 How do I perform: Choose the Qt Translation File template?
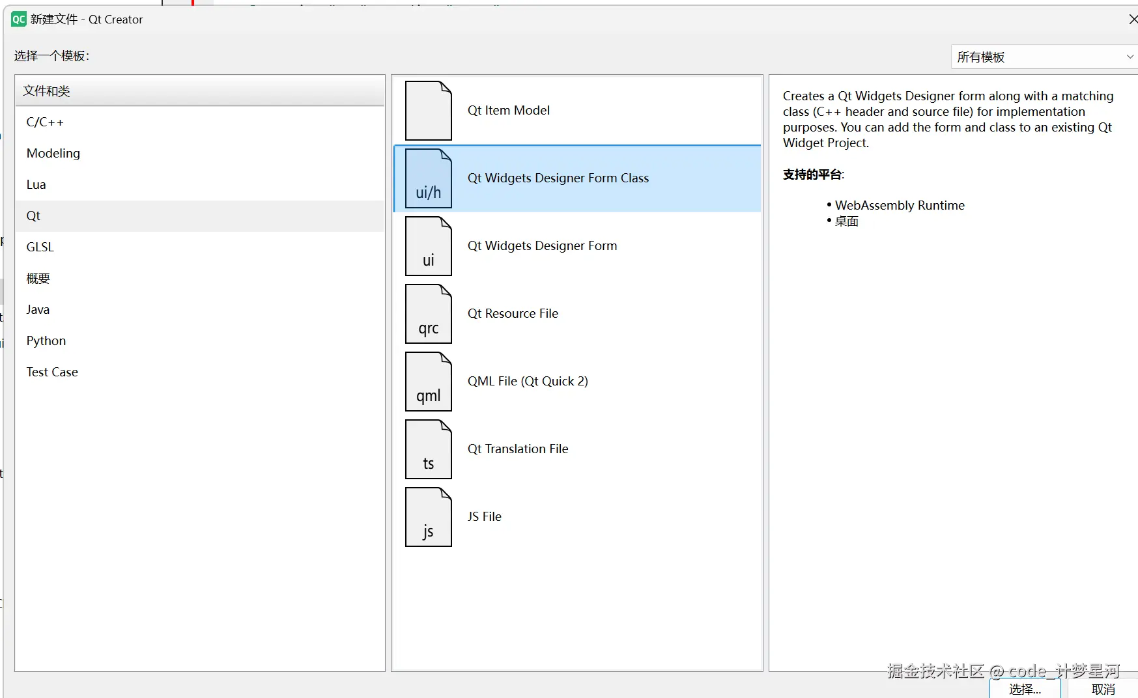[577, 449]
